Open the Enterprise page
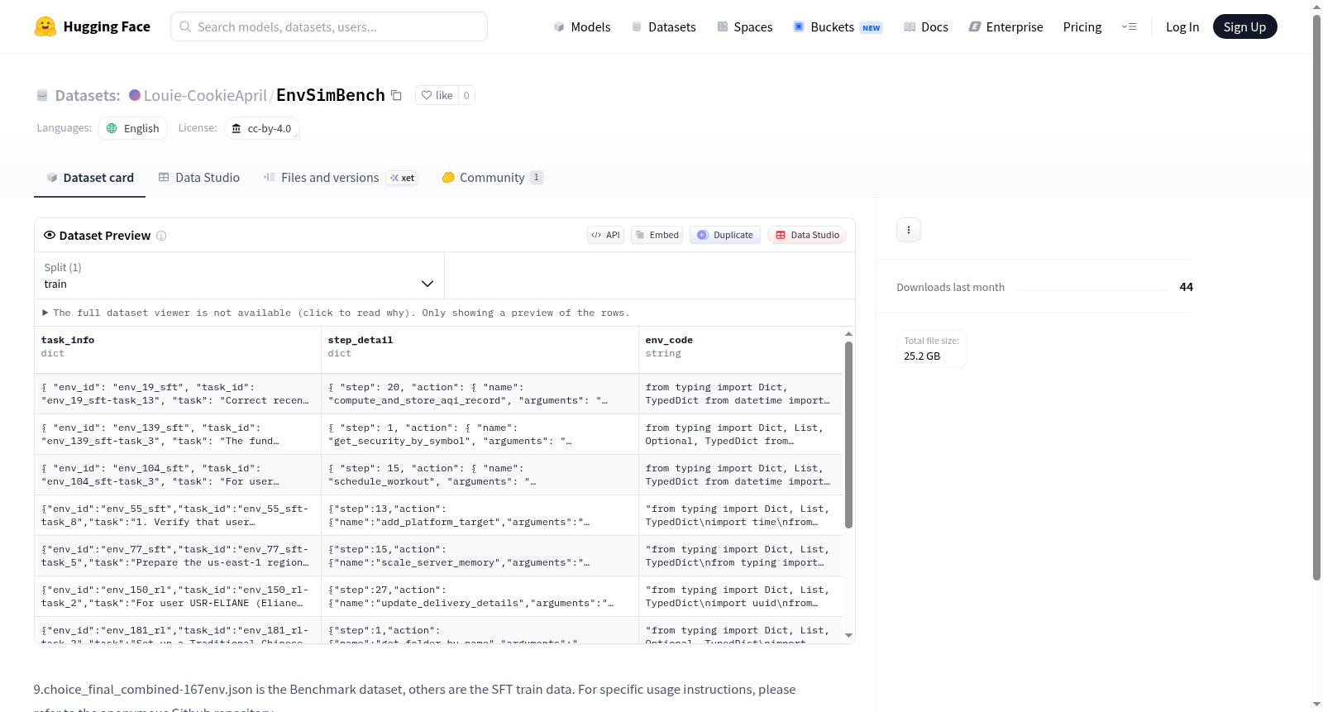The height and width of the screenshot is (712, 1323). pyautogui.click(x=1005, y=27)
